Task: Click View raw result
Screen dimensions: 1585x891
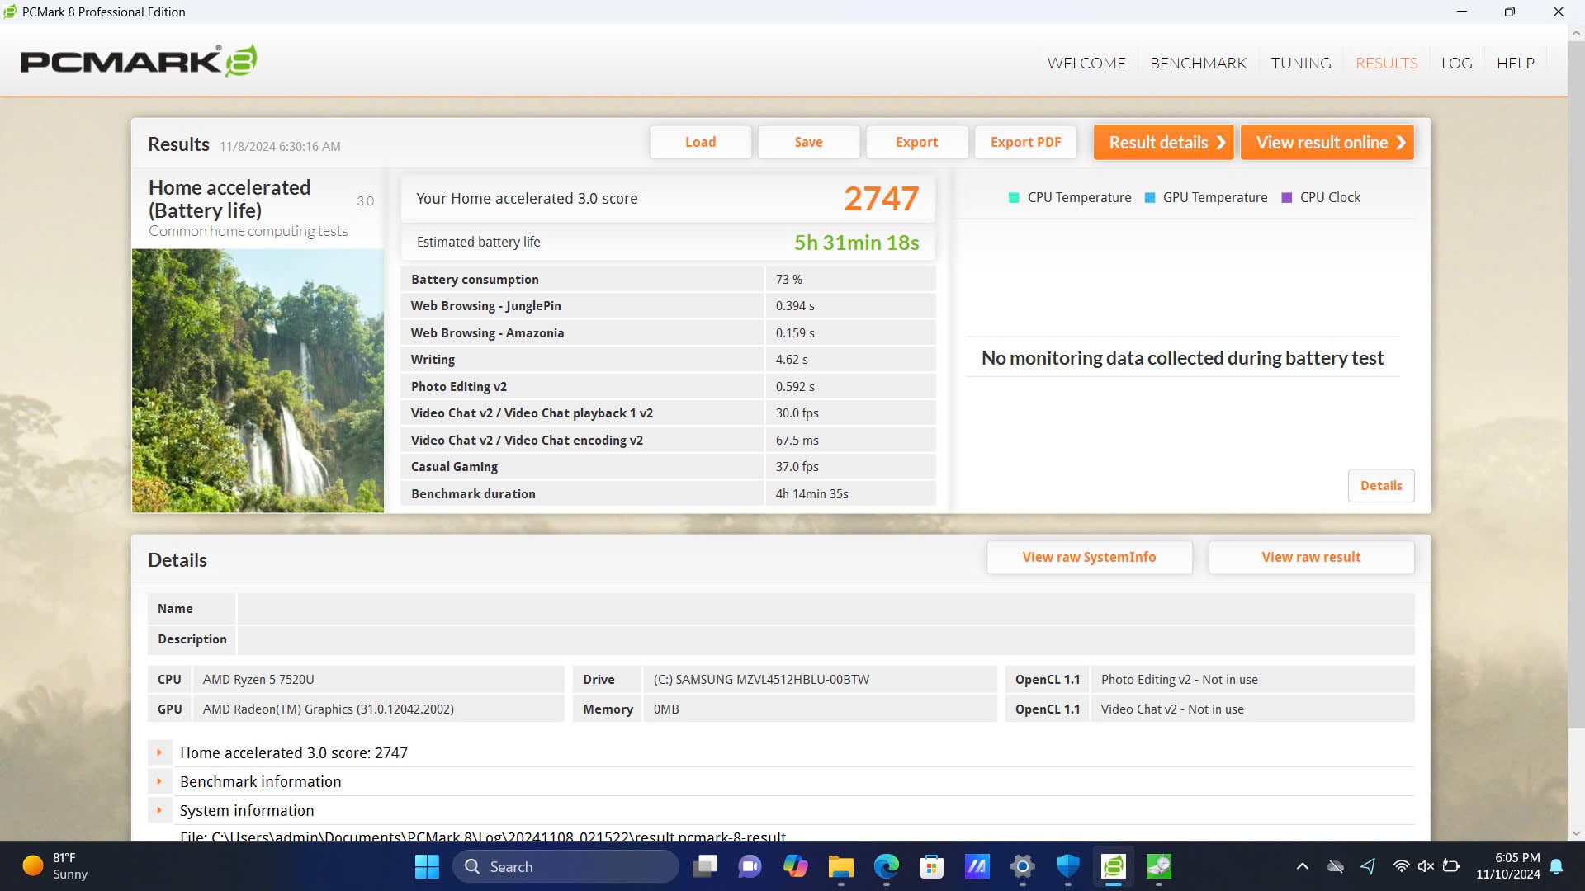Action: [x=1311, y=557]
